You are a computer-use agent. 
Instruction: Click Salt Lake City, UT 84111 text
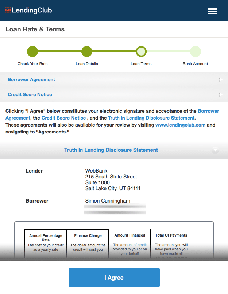pyautogui.click(x=113, y=188)
